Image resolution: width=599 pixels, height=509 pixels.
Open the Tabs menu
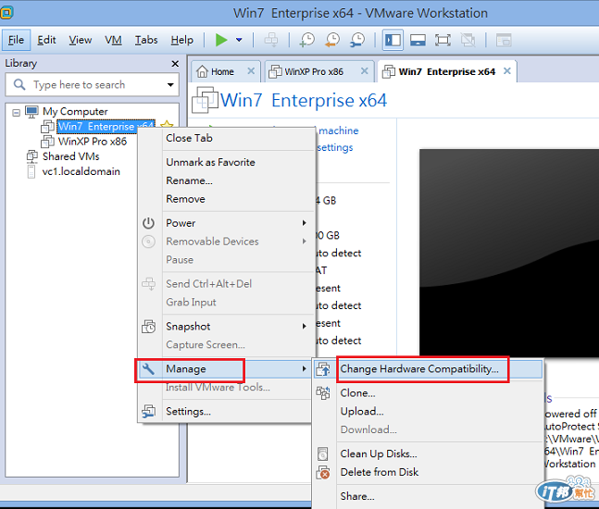[x=146, y=40]
